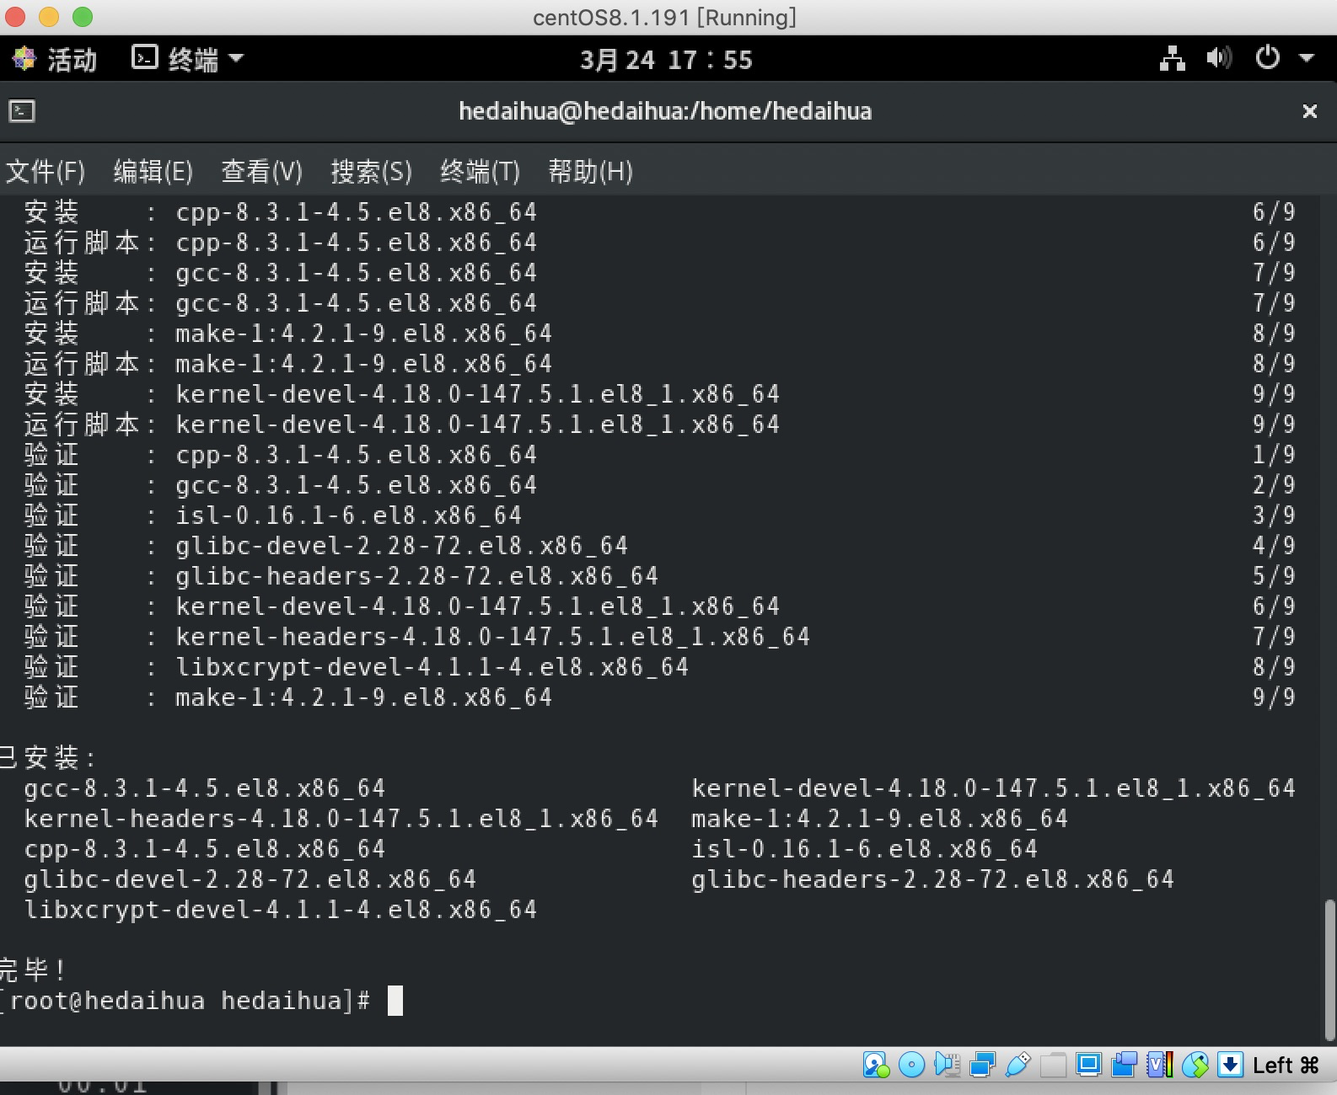Click libxcrypt-devel in installed list
This screenshot has width=1337, height=1095.
click(x=281, y=910)
